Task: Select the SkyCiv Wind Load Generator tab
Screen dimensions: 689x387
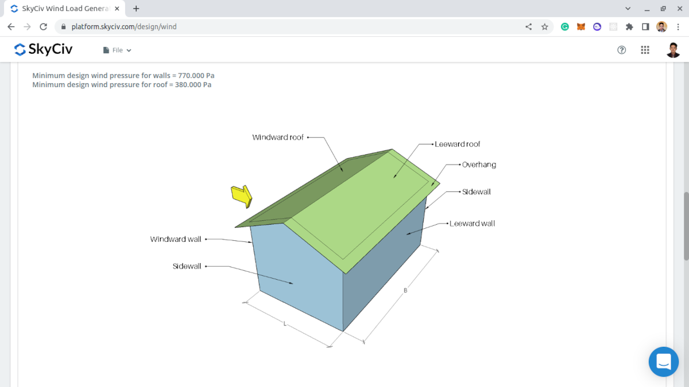Action: 63,9
